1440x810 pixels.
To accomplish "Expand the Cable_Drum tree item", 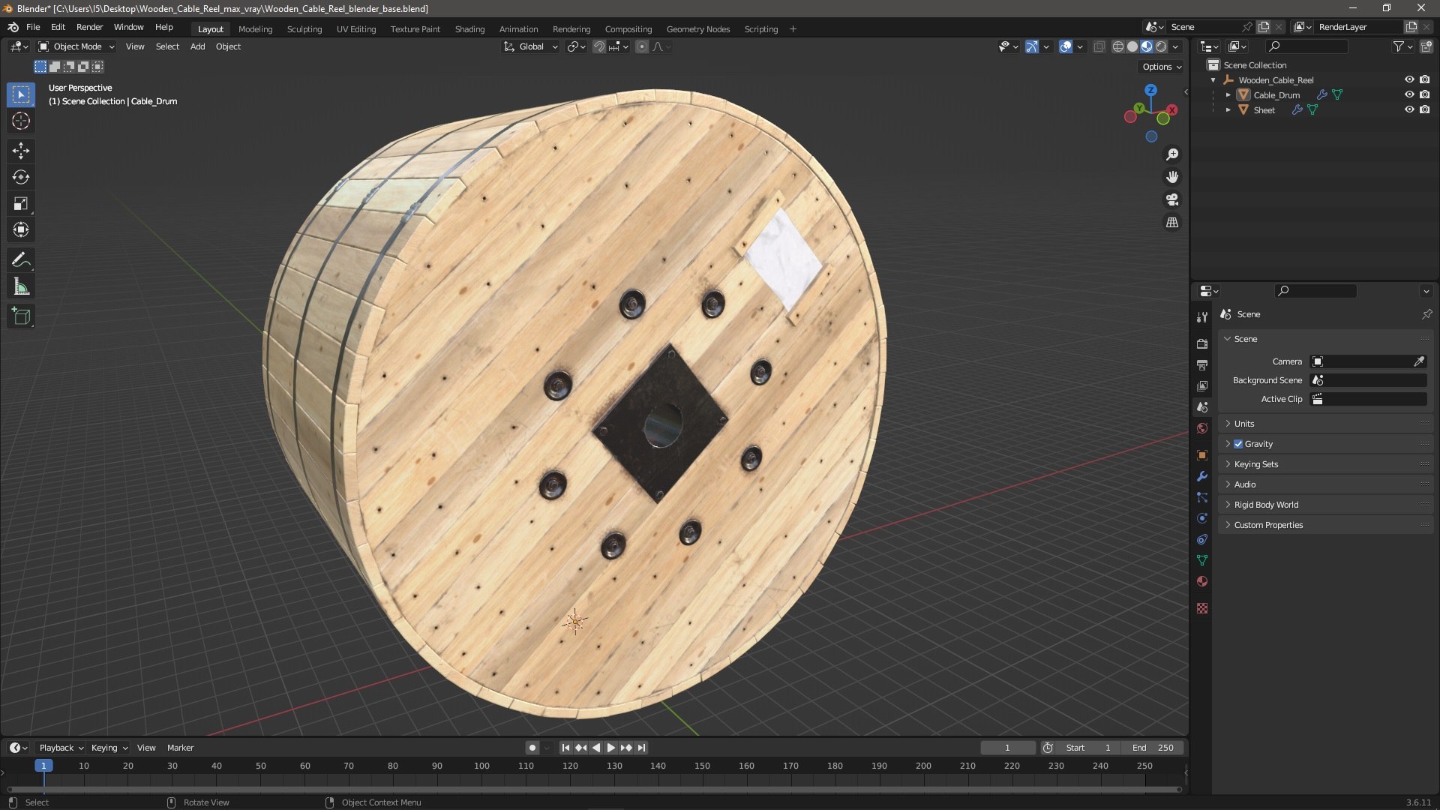I will coord(1228,94).
